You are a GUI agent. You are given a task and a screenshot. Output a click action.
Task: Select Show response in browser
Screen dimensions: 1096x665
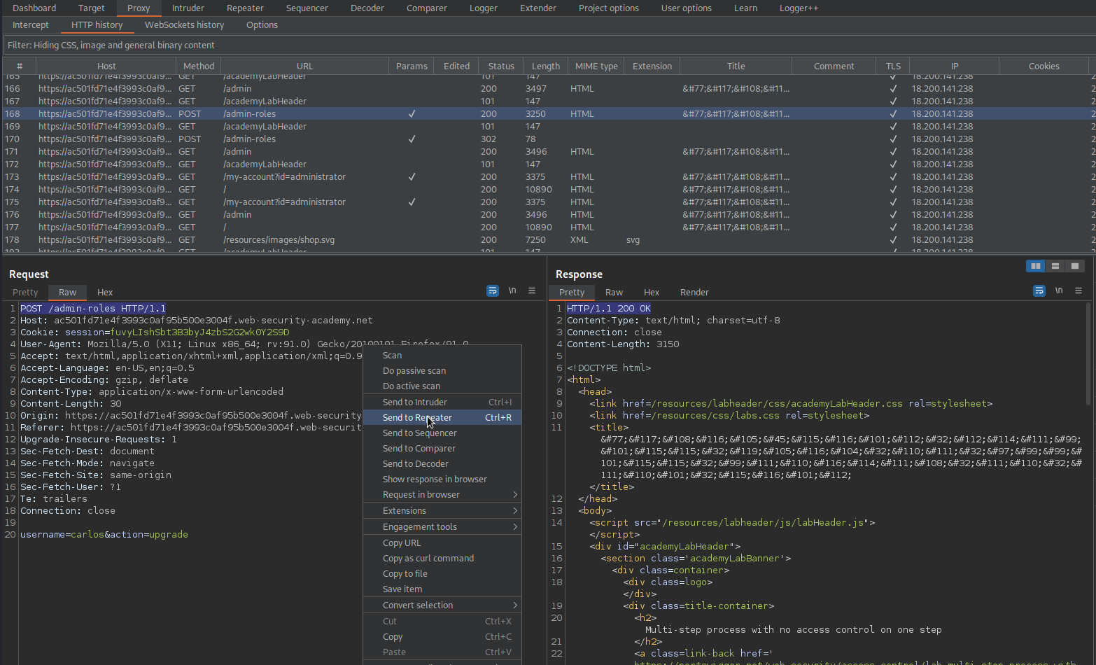[442, 479]
